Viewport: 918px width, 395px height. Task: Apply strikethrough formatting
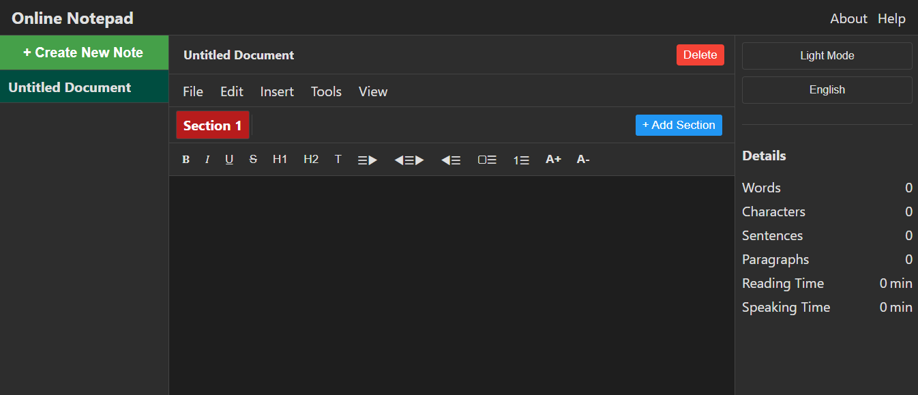coord(252,159)
